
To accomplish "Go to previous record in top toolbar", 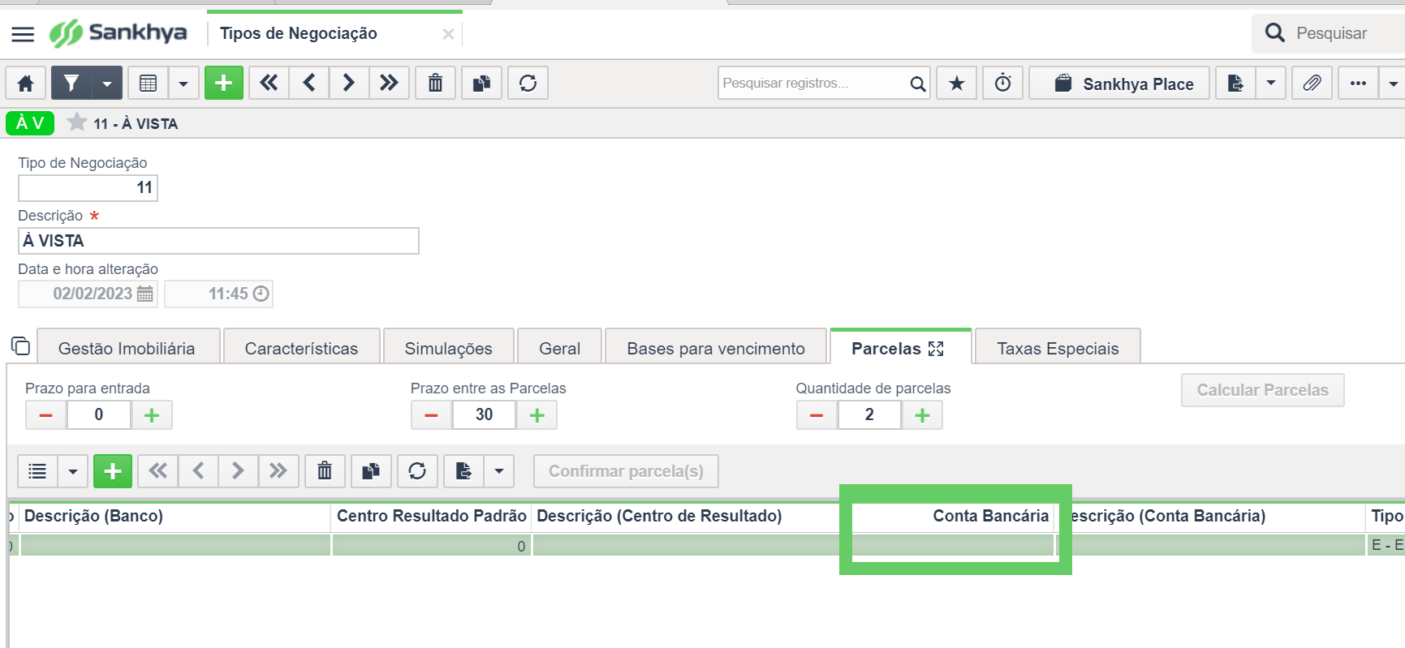I will (309, 83).
